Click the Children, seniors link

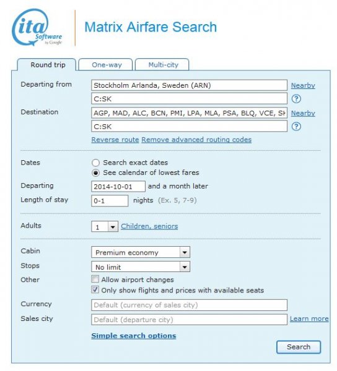tap(149, 226)
